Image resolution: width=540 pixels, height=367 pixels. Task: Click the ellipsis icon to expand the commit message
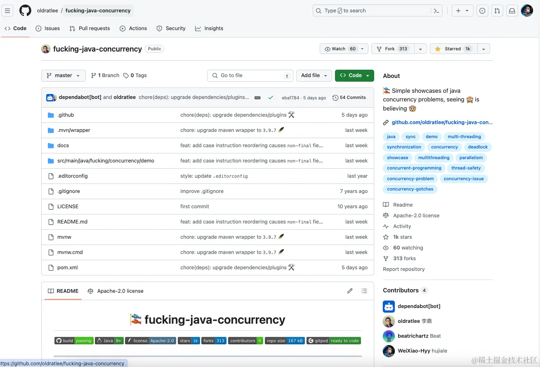point(257,97)
